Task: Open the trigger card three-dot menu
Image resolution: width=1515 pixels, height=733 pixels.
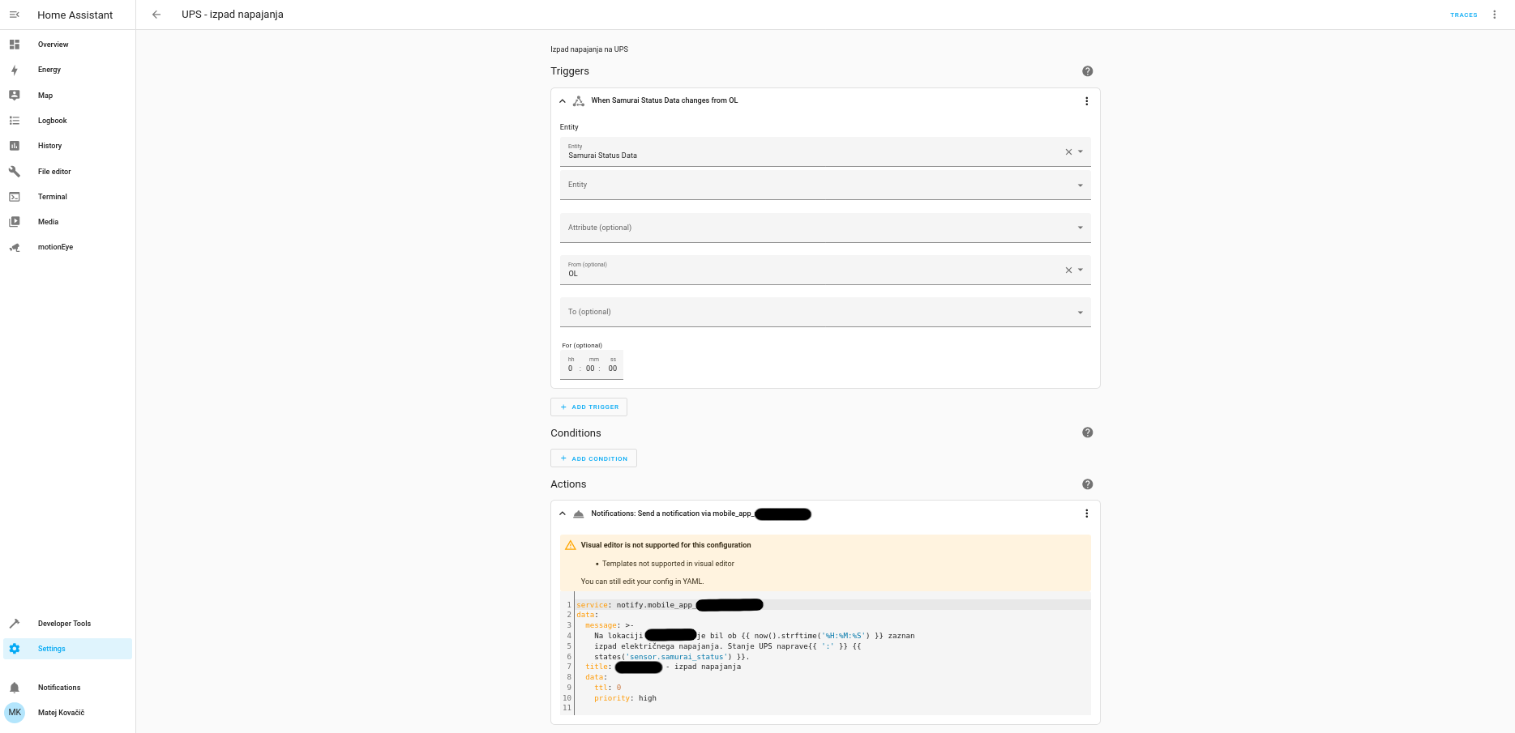Action: (1087, 101)
